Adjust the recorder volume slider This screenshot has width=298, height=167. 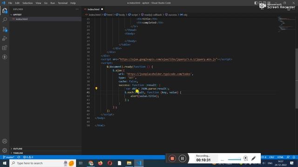234,160
